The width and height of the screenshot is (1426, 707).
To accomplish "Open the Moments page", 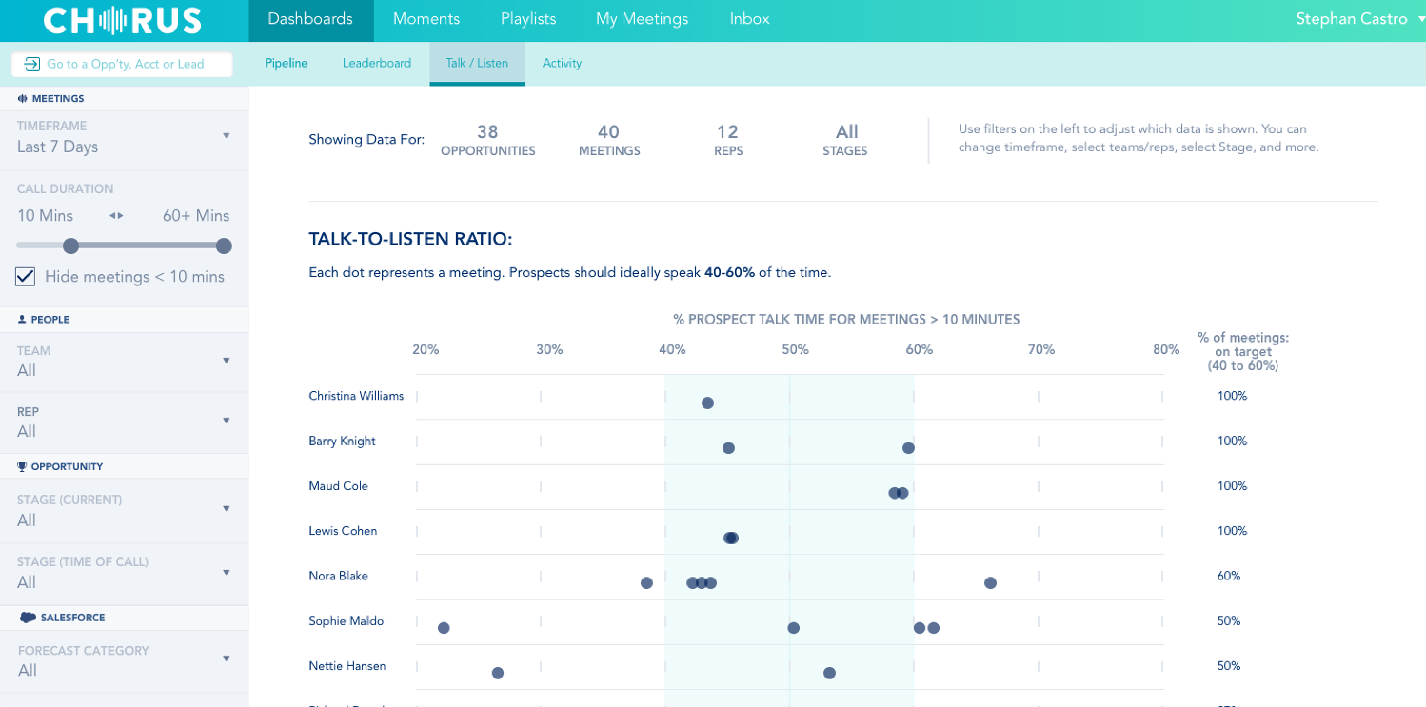I will click(x=426, y=18).
